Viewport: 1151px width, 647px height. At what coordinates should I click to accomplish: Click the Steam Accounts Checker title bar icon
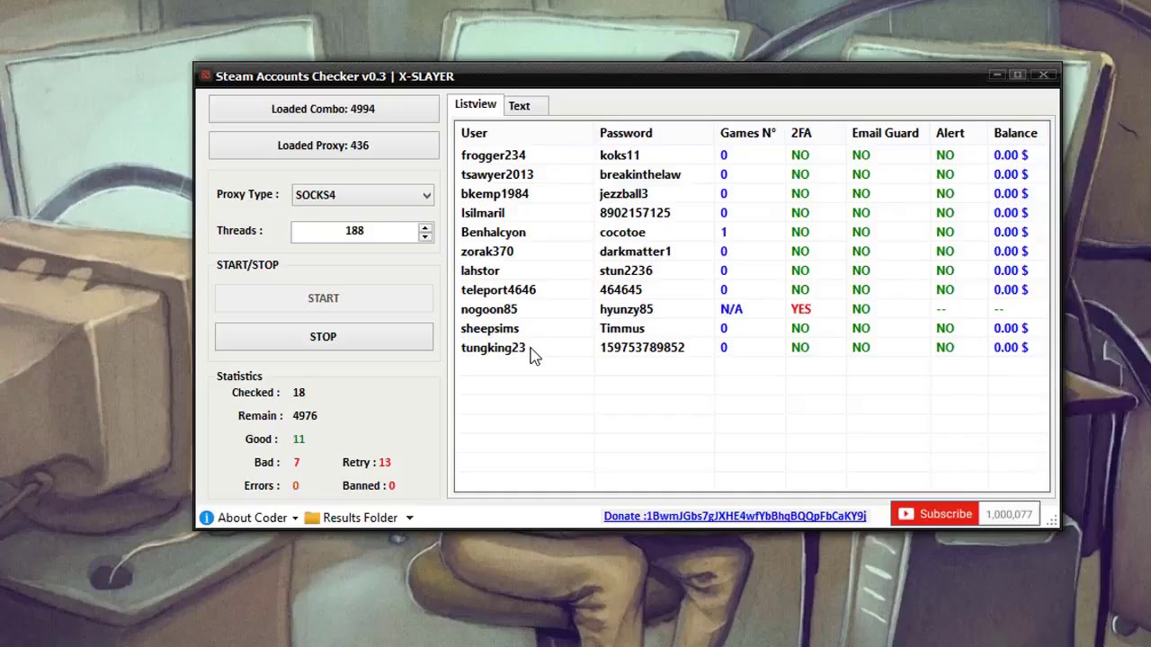(x=206, y=75)
